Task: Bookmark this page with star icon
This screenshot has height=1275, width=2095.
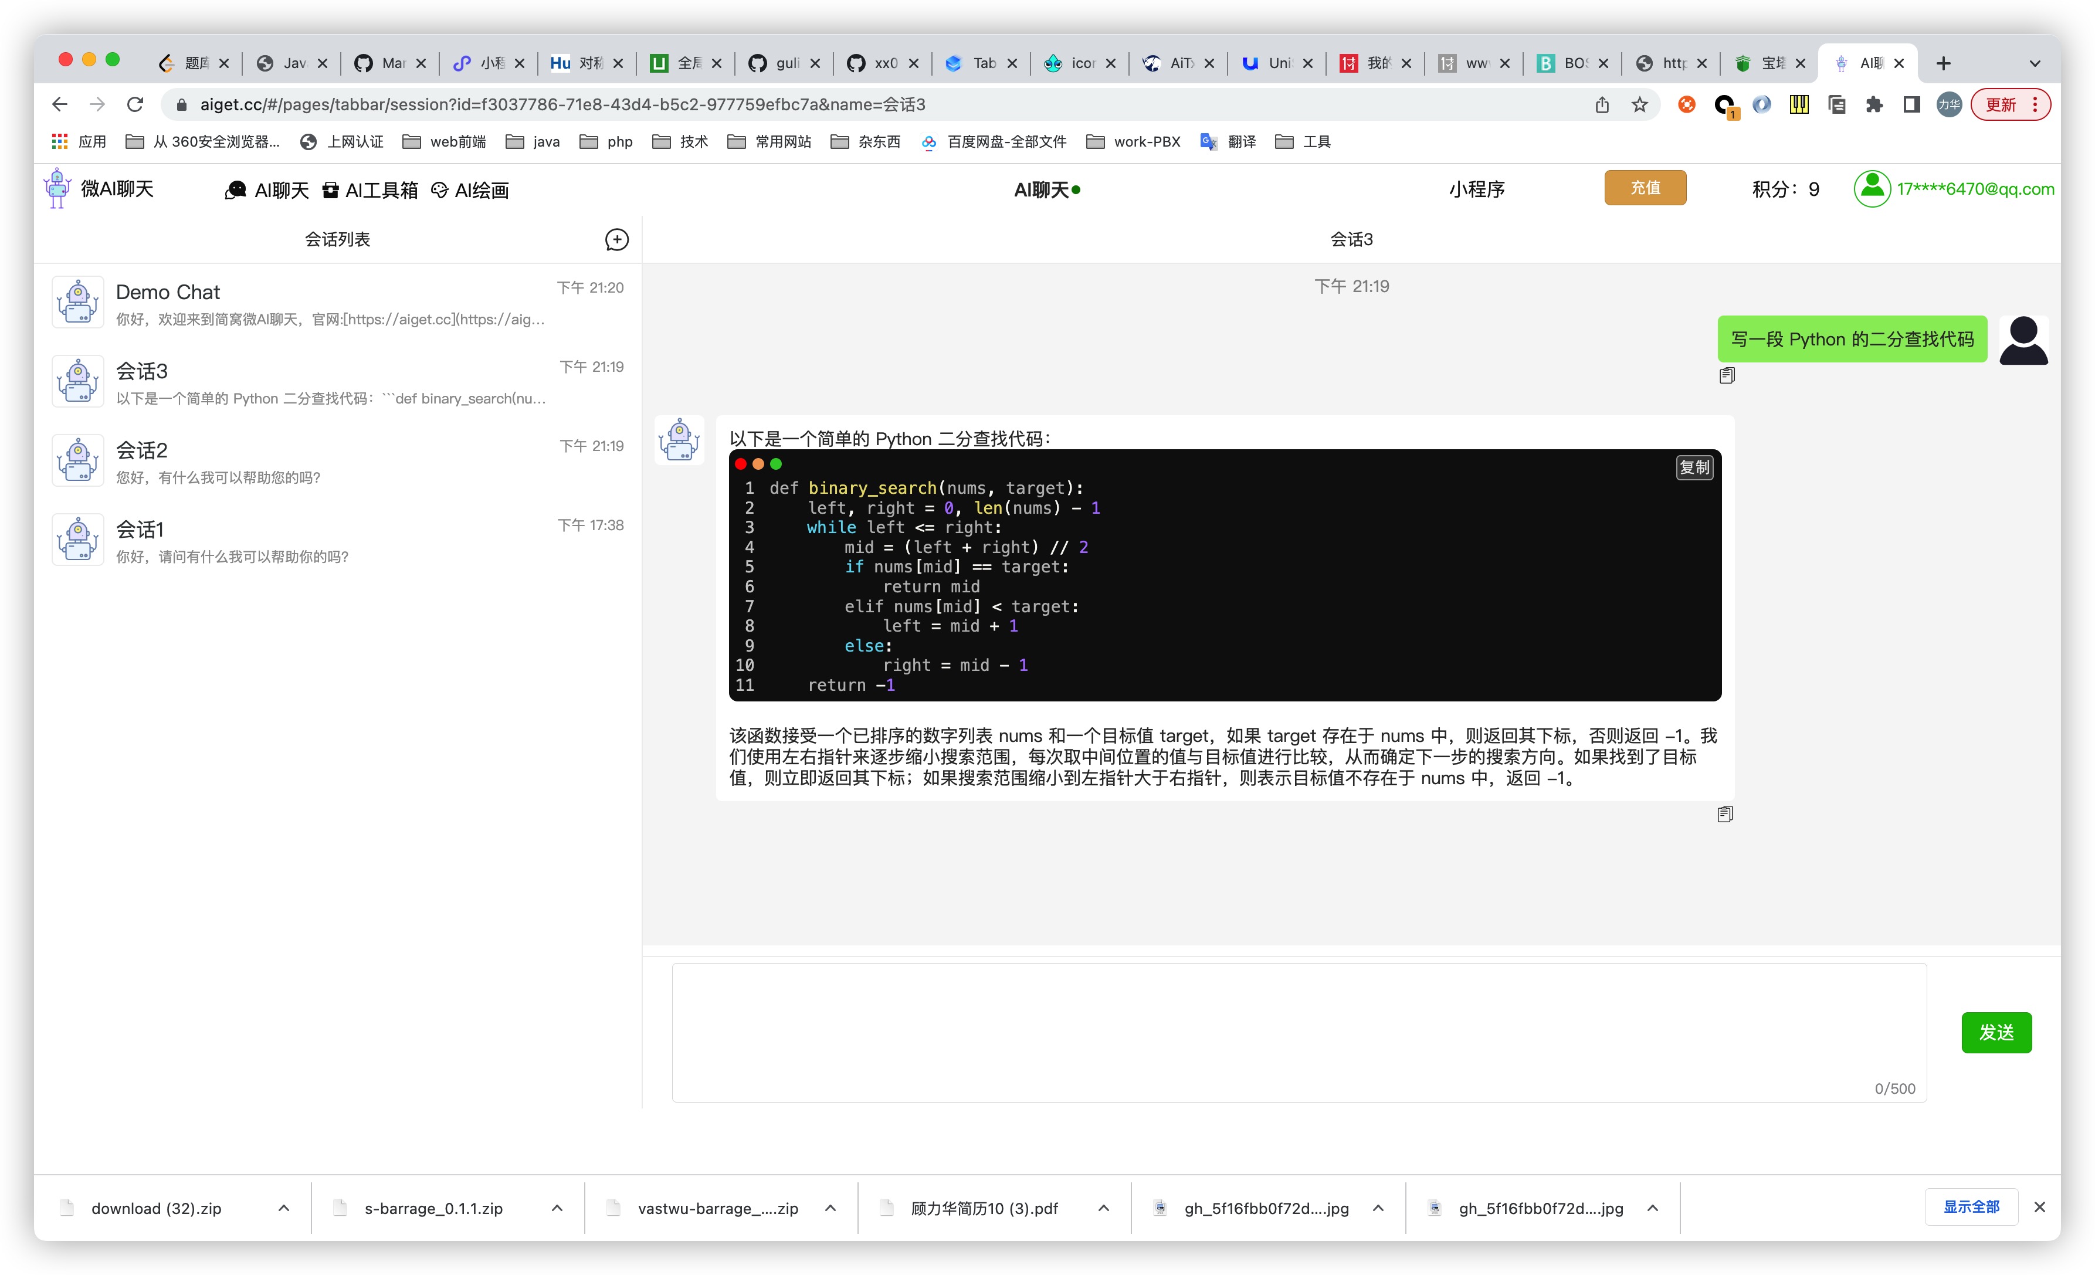Action: pos(1639,104)
